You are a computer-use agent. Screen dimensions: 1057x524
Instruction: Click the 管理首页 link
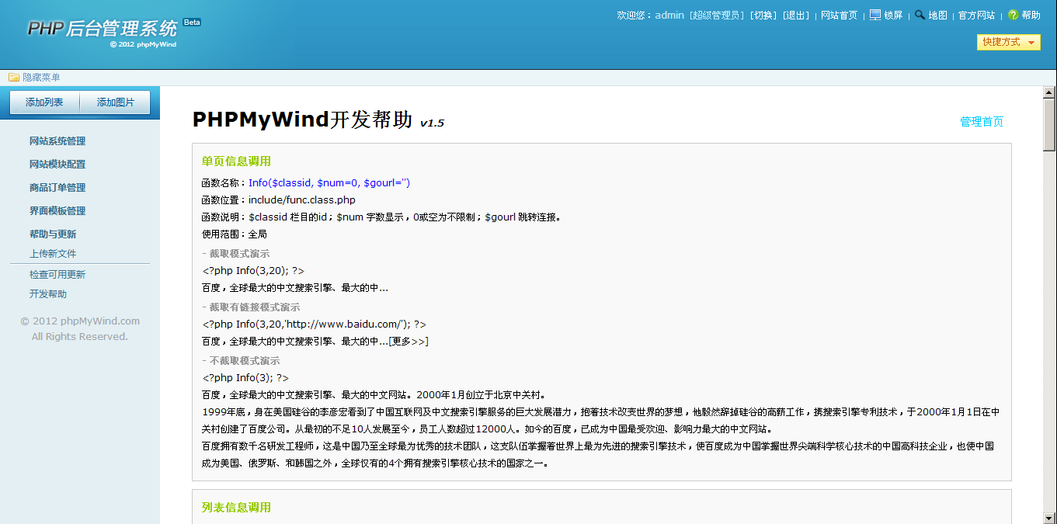(x=982, y=122)
